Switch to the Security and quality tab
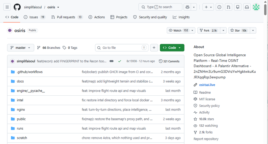Viewport: 268px width, 144px height. coord(150,17)
